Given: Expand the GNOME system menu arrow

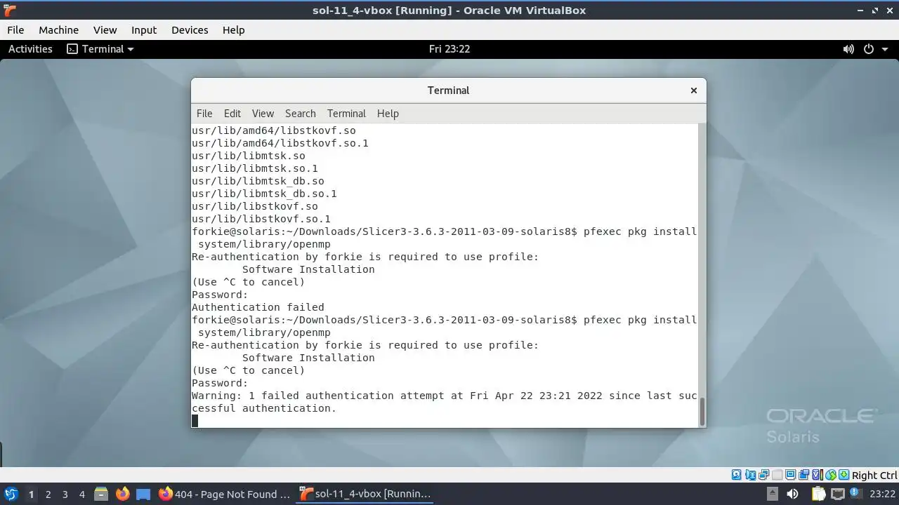Looking at the screenshot, I should pyautogui.click(x=884, y=49).
